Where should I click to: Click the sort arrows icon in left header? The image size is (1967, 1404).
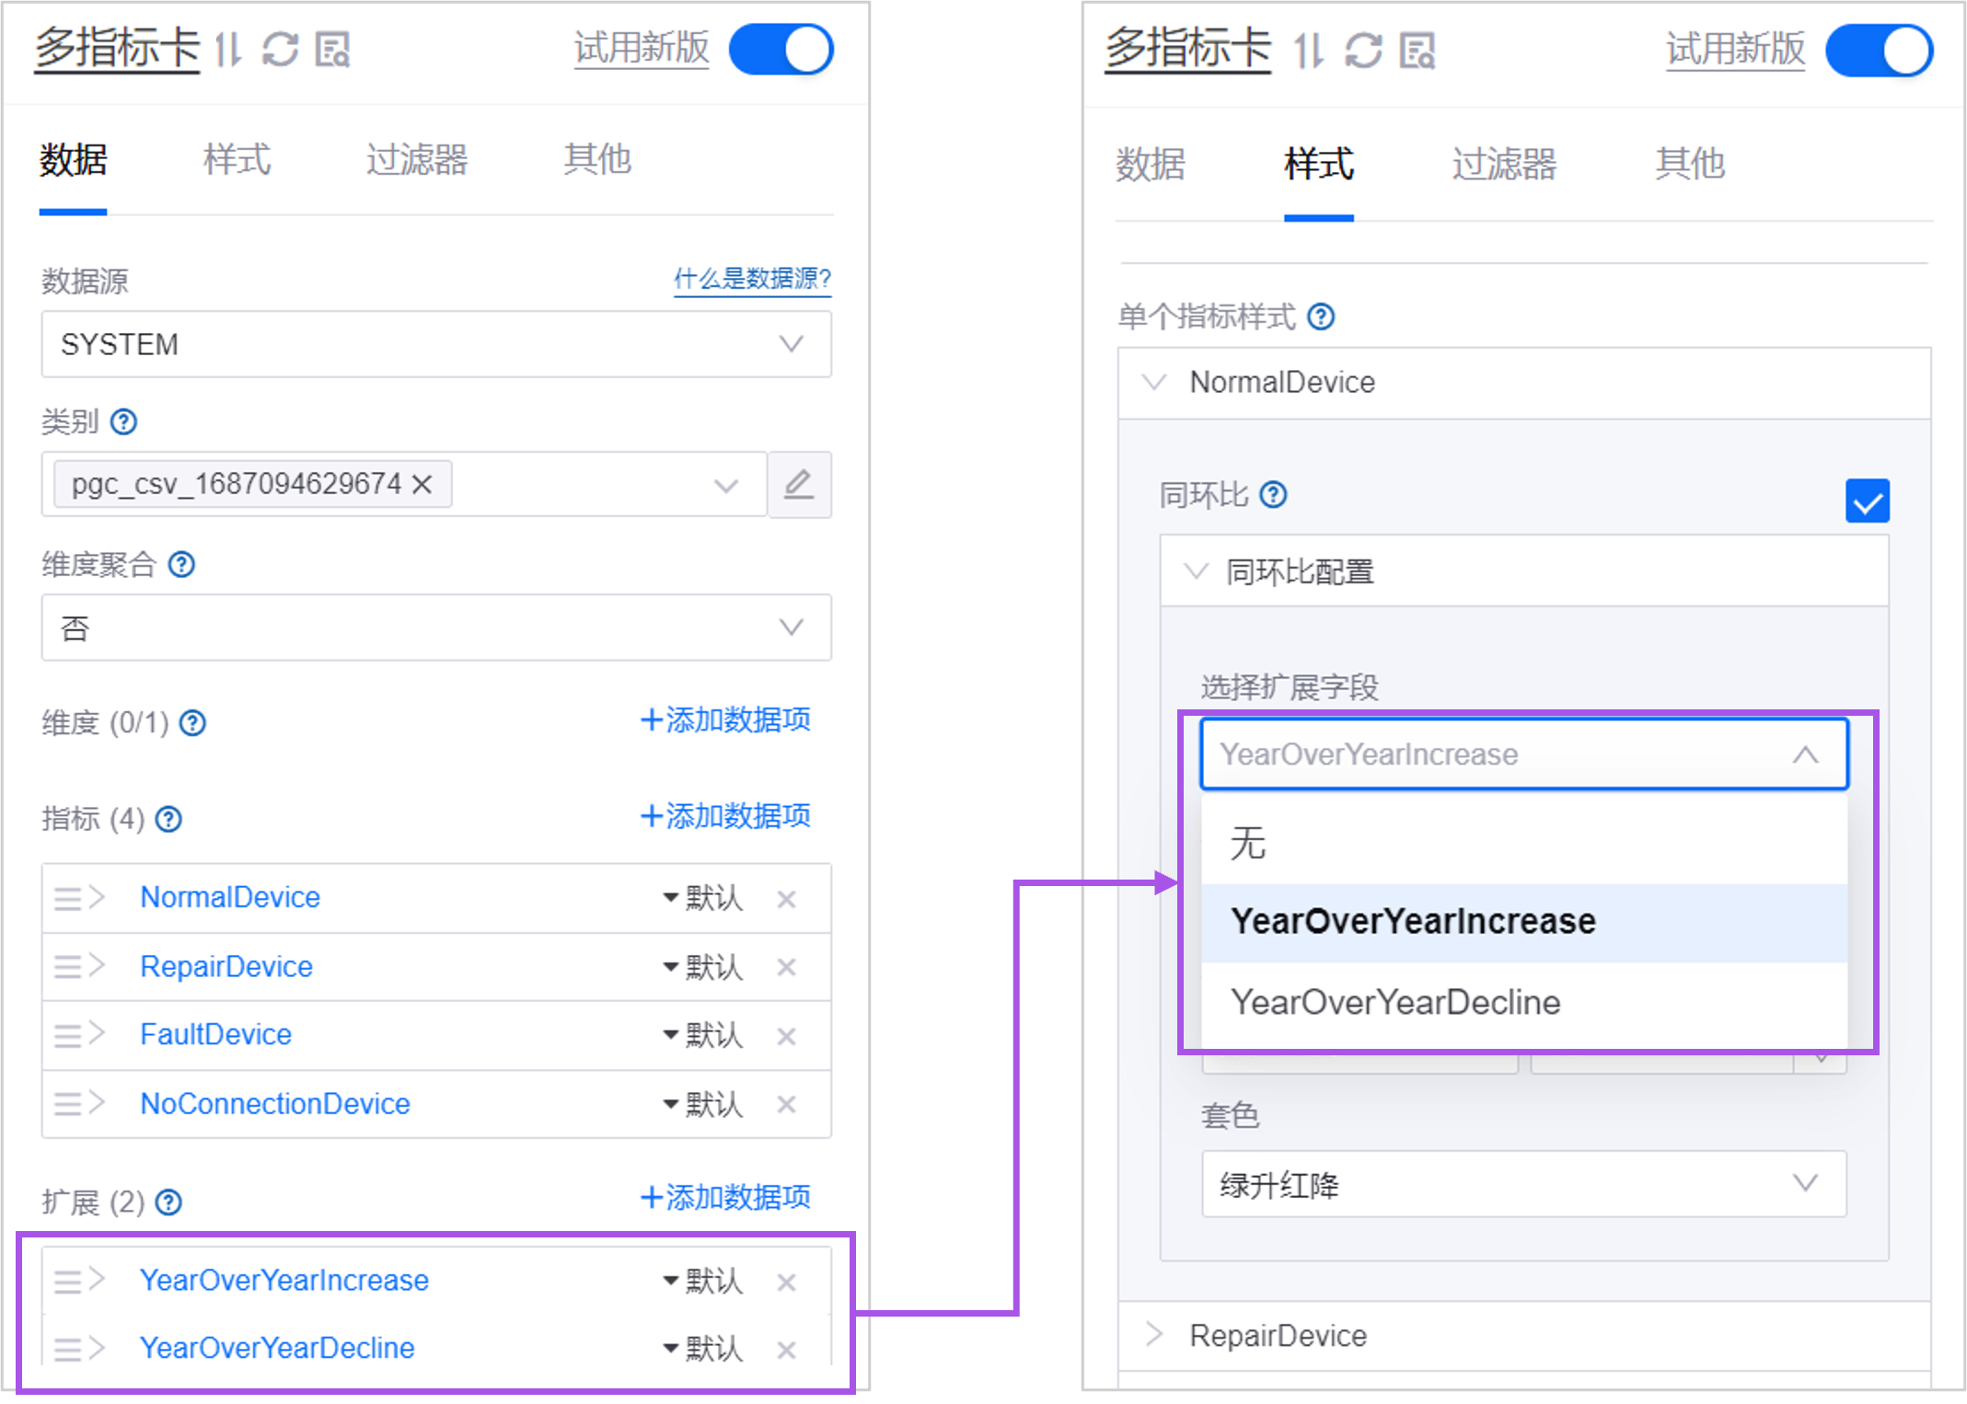click(228, 50)
